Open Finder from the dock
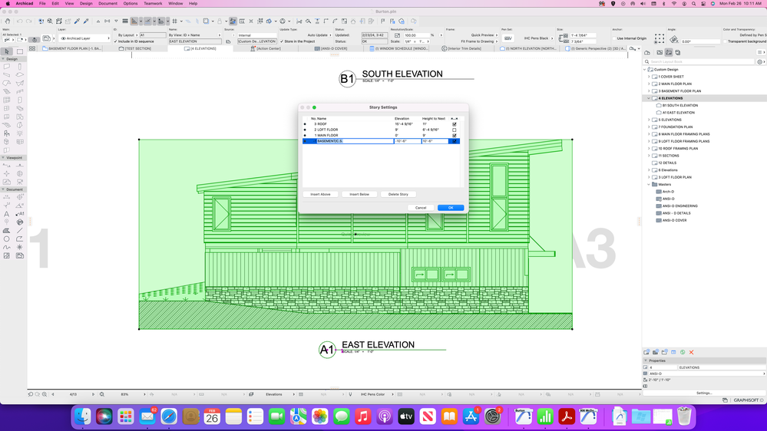Screen dimensions: 767x431 point(83,416)
